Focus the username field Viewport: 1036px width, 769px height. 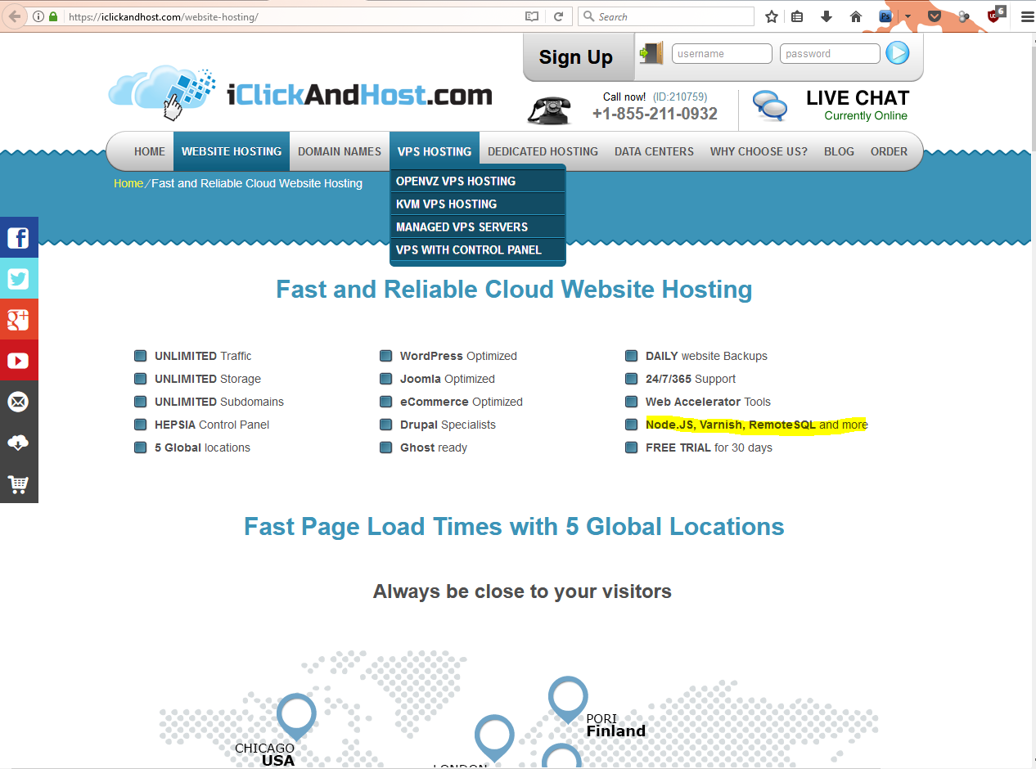click(722, 54)
